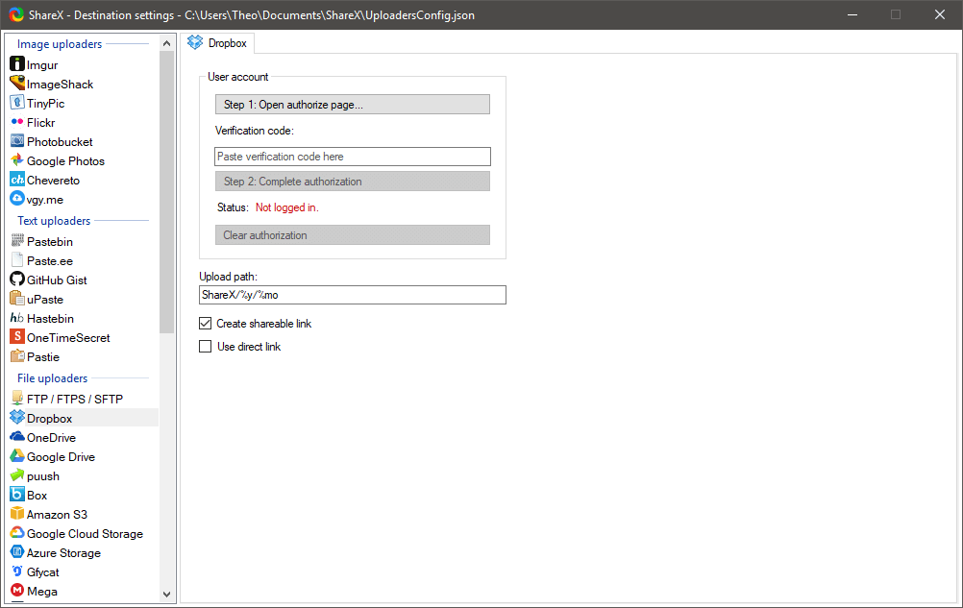Select Dropbox in File uploaders list
Screen dimensions: 963x608
click(85, 418)
